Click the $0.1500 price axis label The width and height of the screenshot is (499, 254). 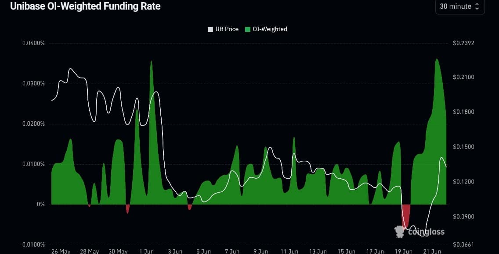(x=464, y=147)
